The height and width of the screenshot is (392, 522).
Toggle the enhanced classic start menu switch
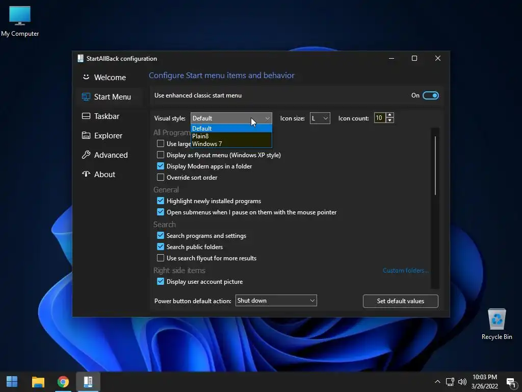tap(430, 95)
